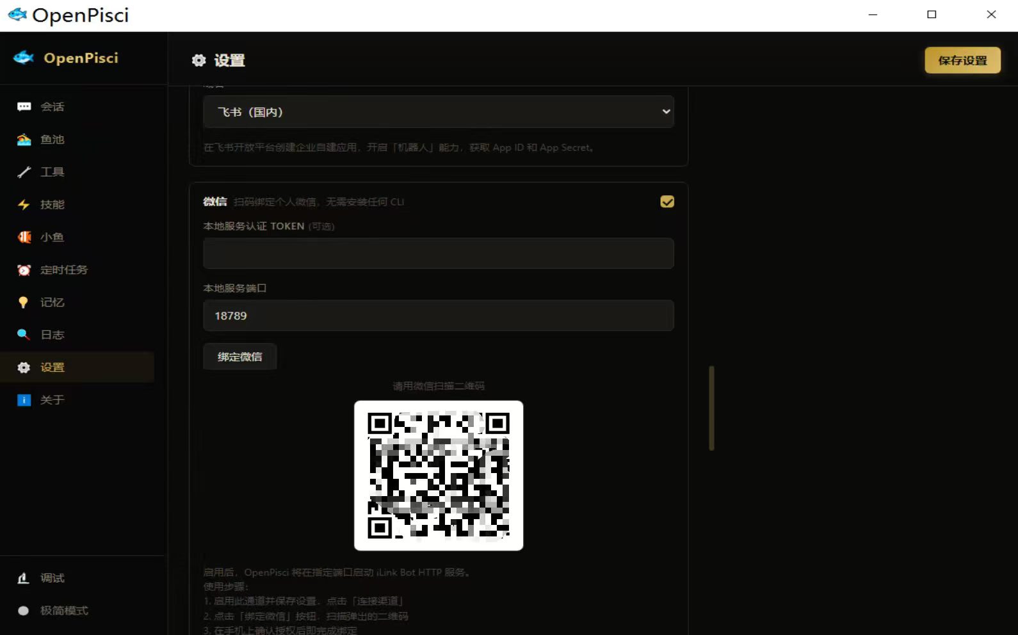Click the settings panel scrollbar thumb
Screen dimensions: 1018x635
click(711, 408)
